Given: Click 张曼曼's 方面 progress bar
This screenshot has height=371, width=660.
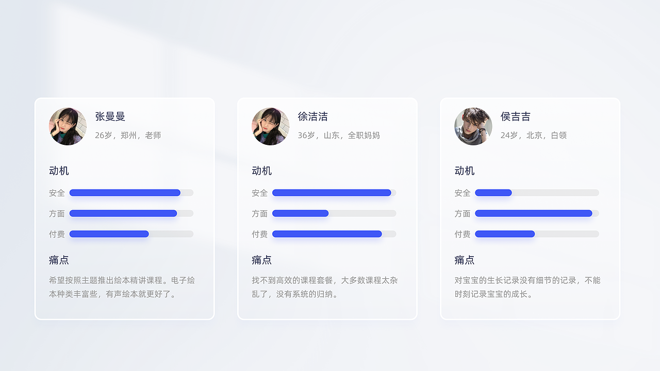Looking at the screenshot, I should [131, 213].
